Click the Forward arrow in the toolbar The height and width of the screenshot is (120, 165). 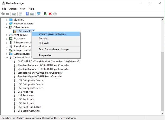click(8, 14)
